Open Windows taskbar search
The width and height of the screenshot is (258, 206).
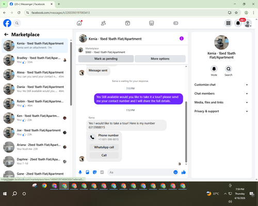[x=14, y=194]
